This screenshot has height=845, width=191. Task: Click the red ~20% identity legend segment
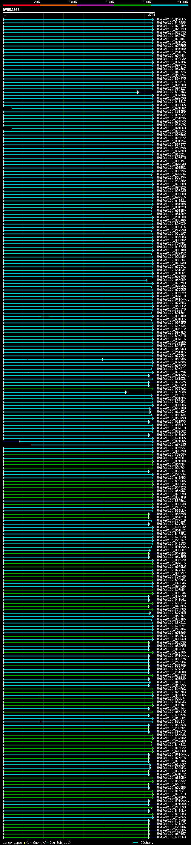[21, 5]
